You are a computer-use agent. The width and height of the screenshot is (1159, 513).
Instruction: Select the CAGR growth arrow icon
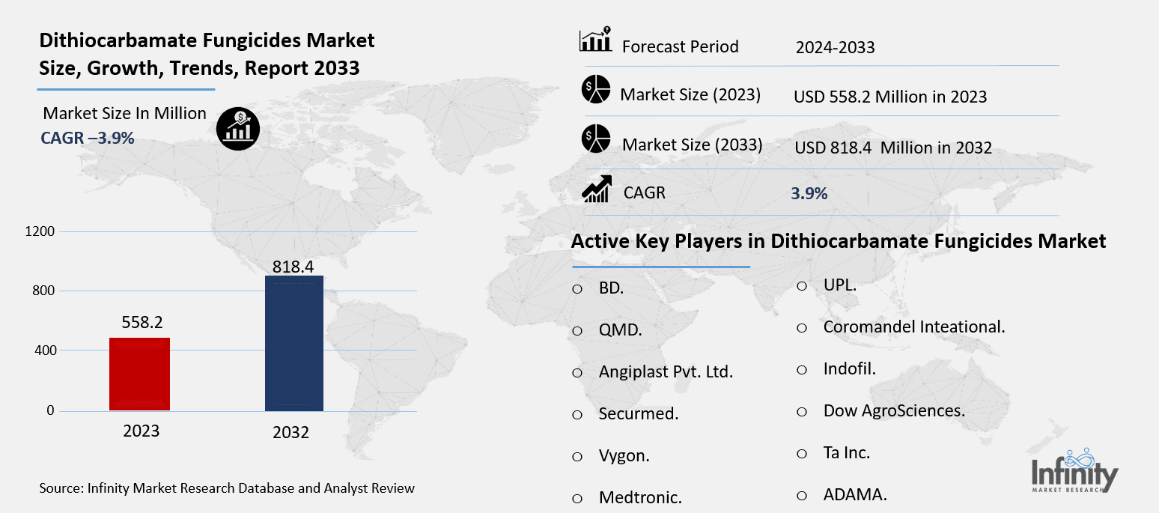point(594,189)
